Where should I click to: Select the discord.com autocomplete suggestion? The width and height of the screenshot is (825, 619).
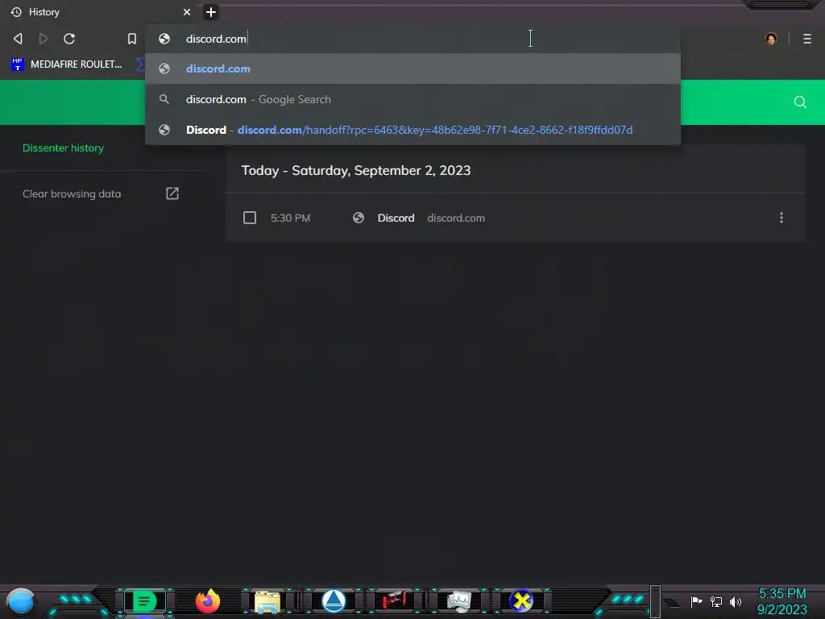pyautogui.click(x=413, y=69)
